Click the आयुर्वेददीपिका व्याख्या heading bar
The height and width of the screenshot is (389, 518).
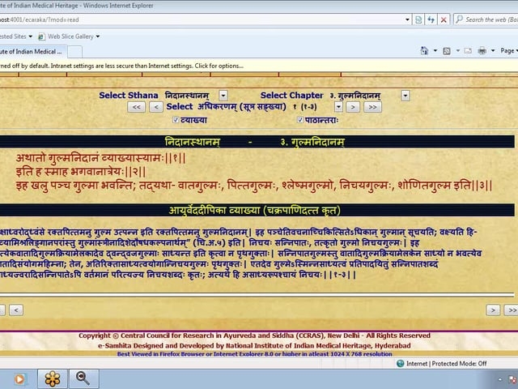[257, 211]
